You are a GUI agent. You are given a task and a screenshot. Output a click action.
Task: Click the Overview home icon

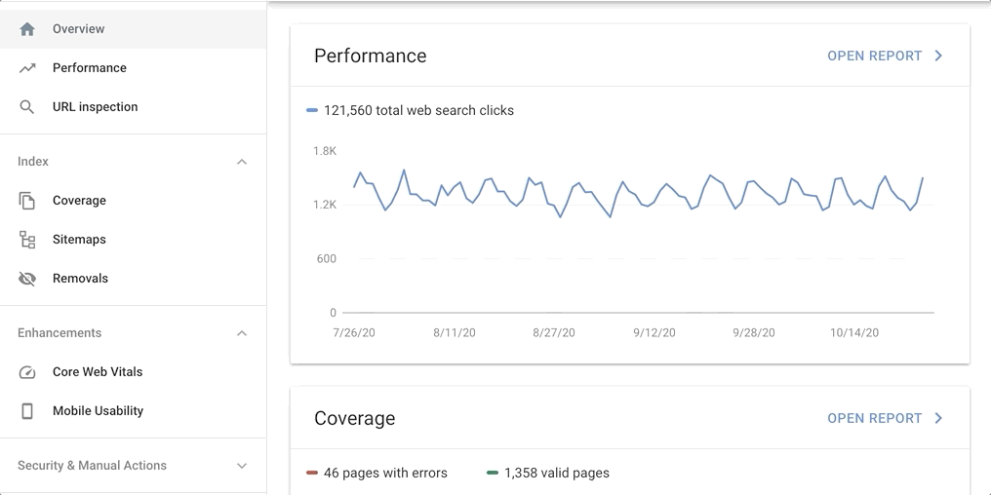pyautogui.click(x=26, y=29)
